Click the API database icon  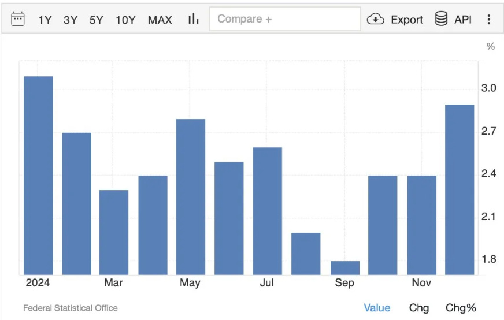coord(441,18)
